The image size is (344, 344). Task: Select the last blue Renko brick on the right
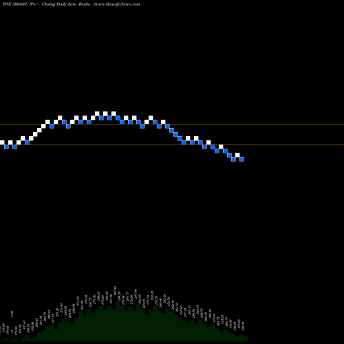tap(241, 159)
